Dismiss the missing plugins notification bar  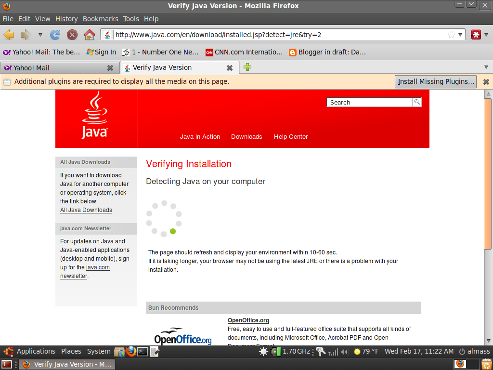(486, 82)
